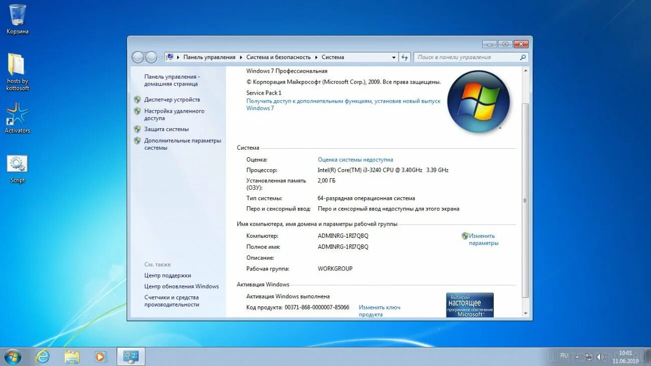
Task: Open Счетчики и средства производительности link
Action: tap(171, 301)
